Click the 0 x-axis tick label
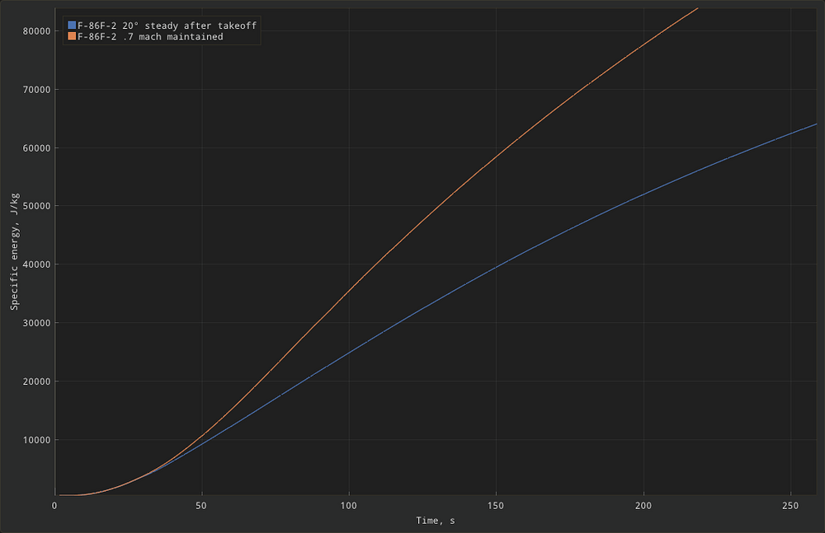This screenshot has height=533, width=825. tap(54, 506)
